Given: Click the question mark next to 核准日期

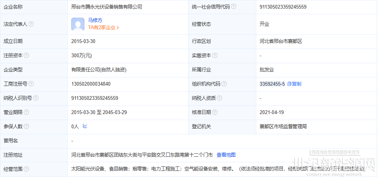Looking at the screenshot, I should 215,112.
